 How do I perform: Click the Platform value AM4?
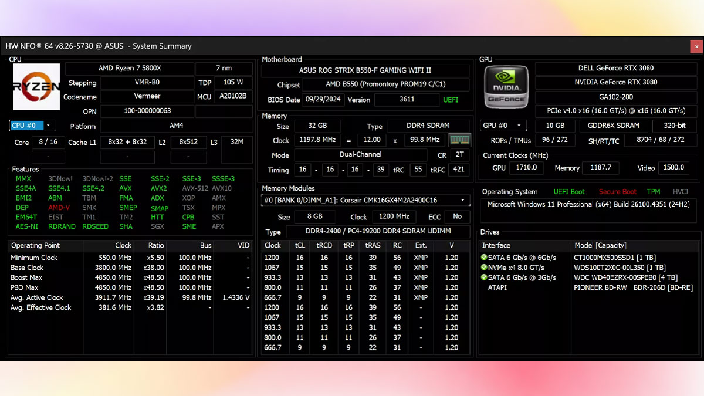[176, 126]
